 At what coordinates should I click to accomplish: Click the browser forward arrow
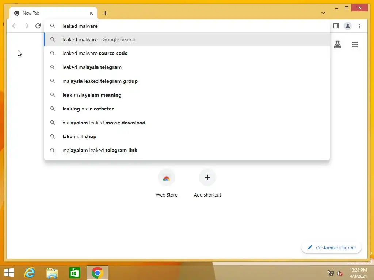[x=26, y=26]
